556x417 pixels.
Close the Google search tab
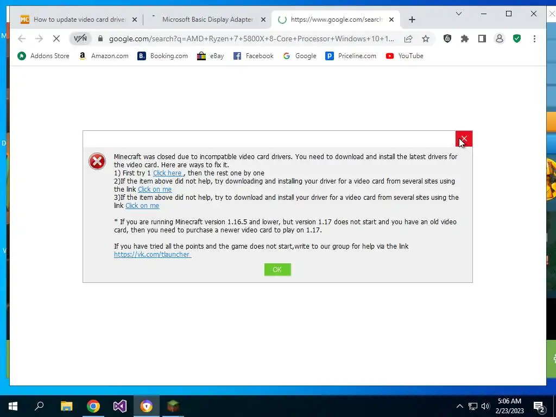click(391, 20)
